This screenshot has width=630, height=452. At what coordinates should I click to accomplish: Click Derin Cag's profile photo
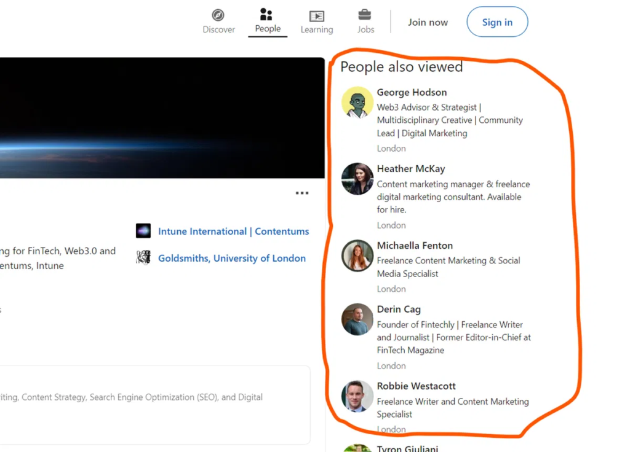tap(357, 319)
